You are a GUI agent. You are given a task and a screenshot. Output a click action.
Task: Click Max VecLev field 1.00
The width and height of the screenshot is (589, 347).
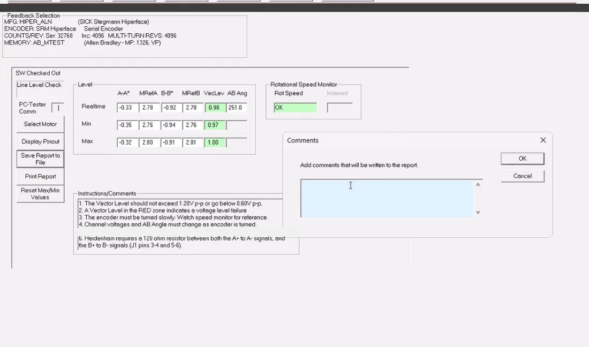[x=215, y=142]
